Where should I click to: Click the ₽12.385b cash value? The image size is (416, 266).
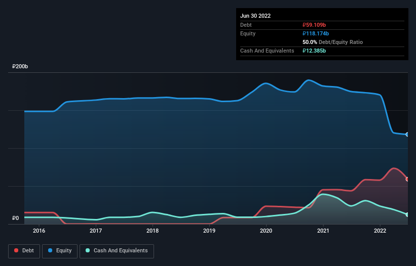pos(314,51)
